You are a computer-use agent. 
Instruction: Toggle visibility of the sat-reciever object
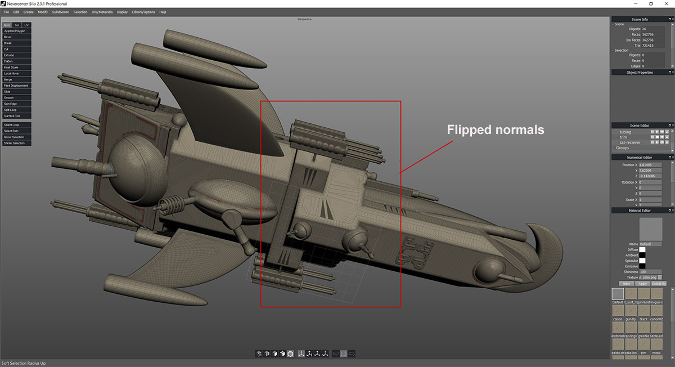click(x=662, y=142)
